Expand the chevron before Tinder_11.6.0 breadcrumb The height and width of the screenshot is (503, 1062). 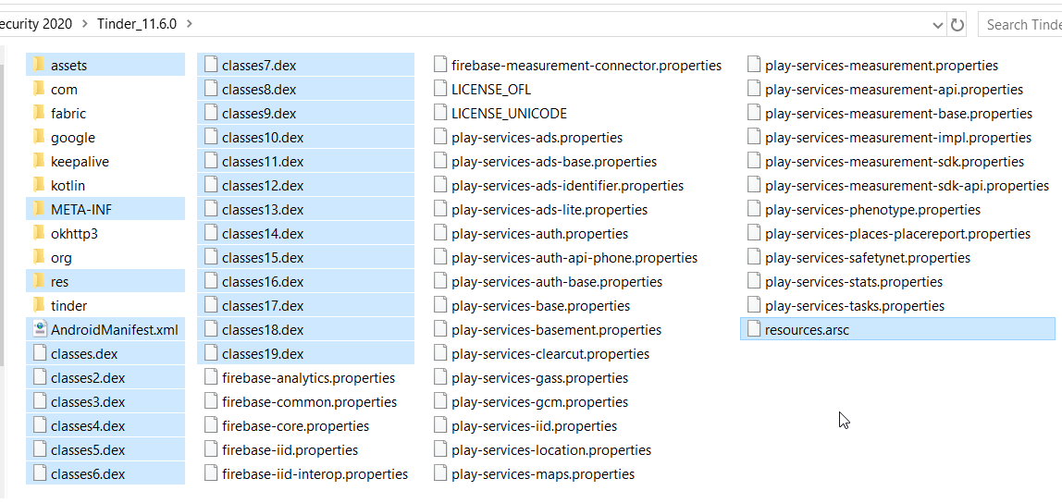(85, 24)
